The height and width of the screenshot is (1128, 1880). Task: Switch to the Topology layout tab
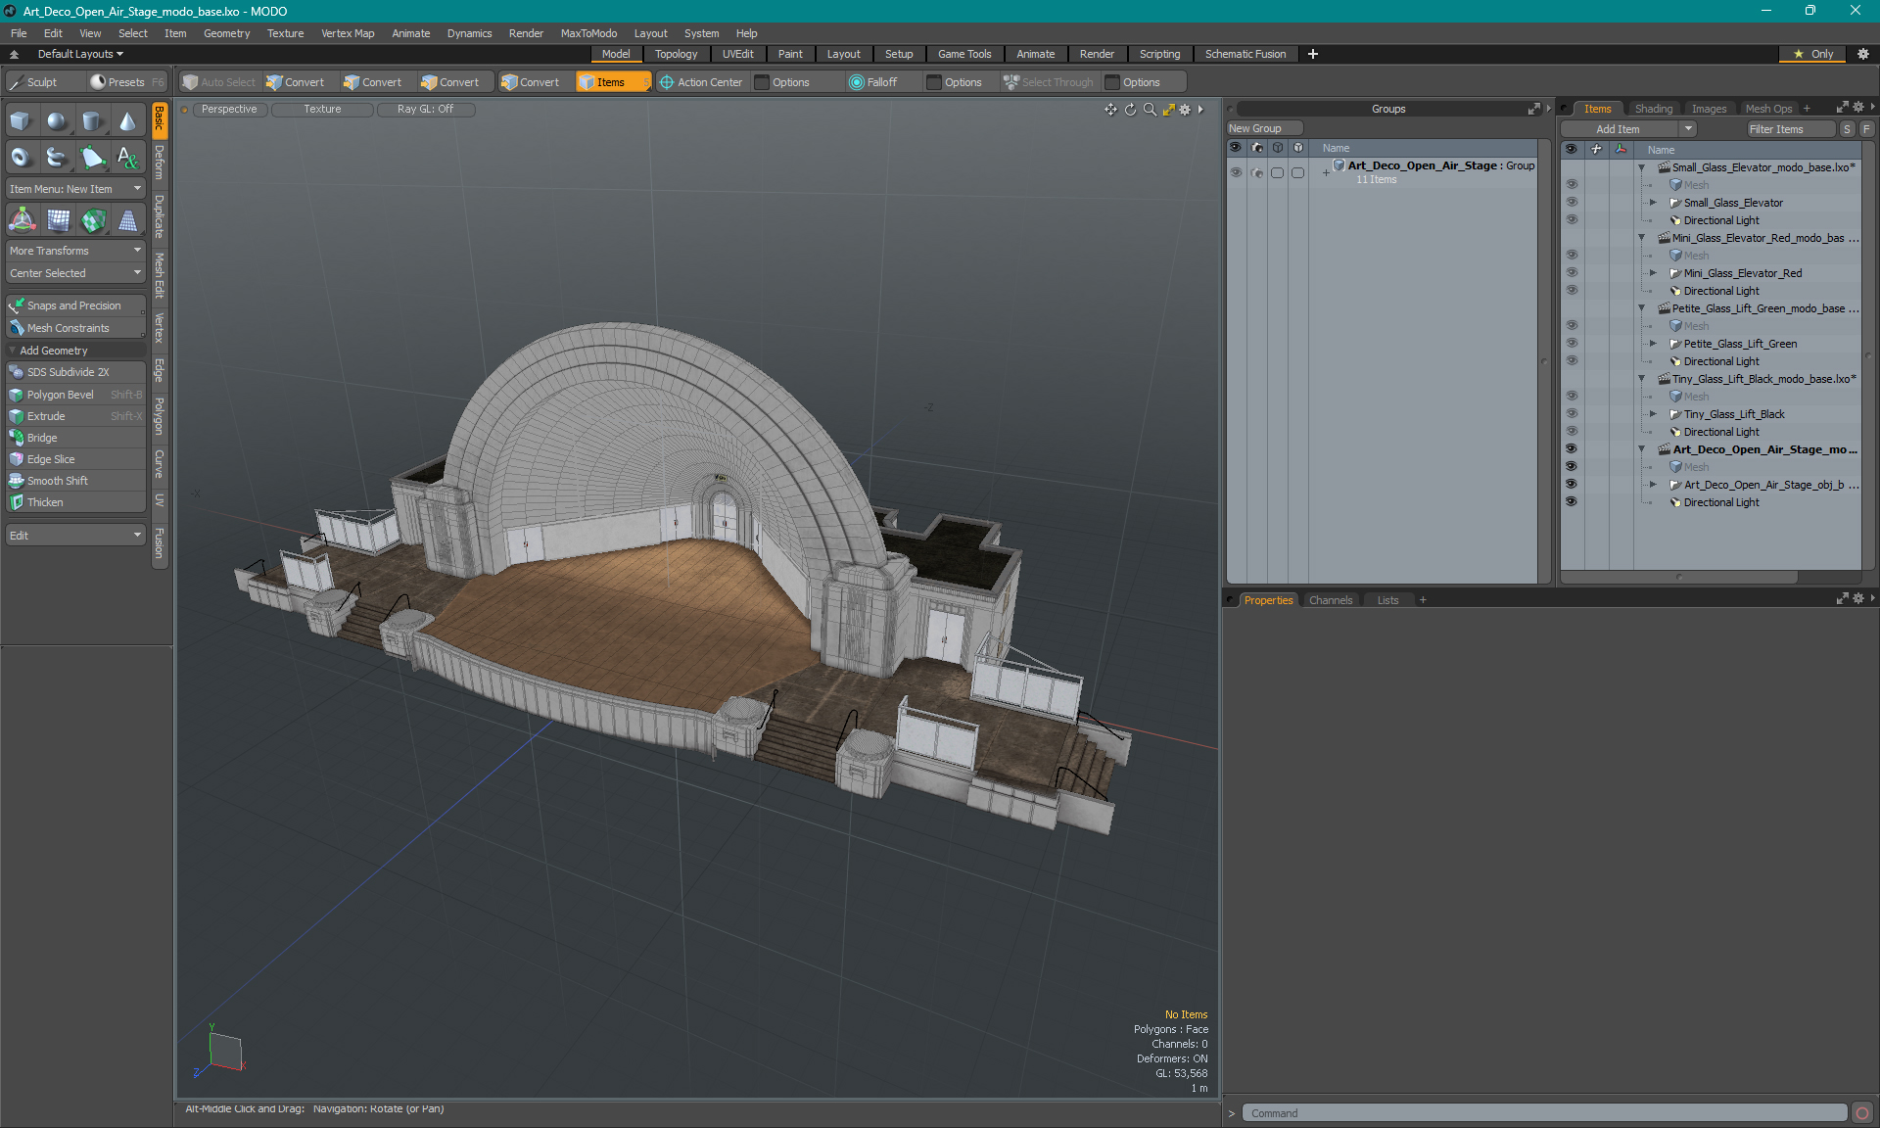coord(676,54)
